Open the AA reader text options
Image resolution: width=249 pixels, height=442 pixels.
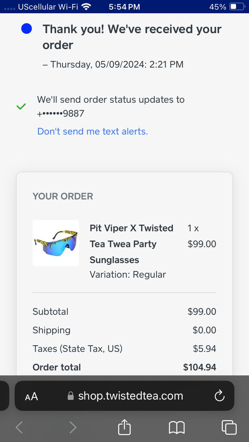(x=31, y=396)
